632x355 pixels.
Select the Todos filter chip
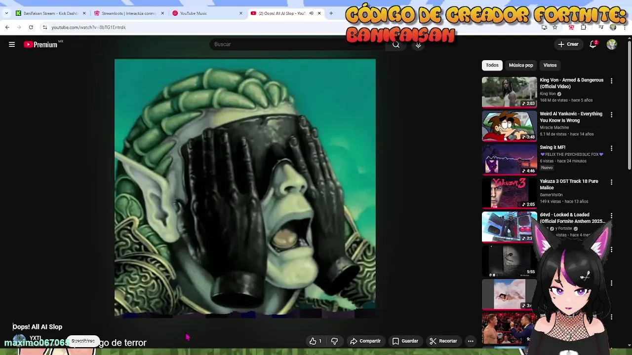(x=492, y=65)
